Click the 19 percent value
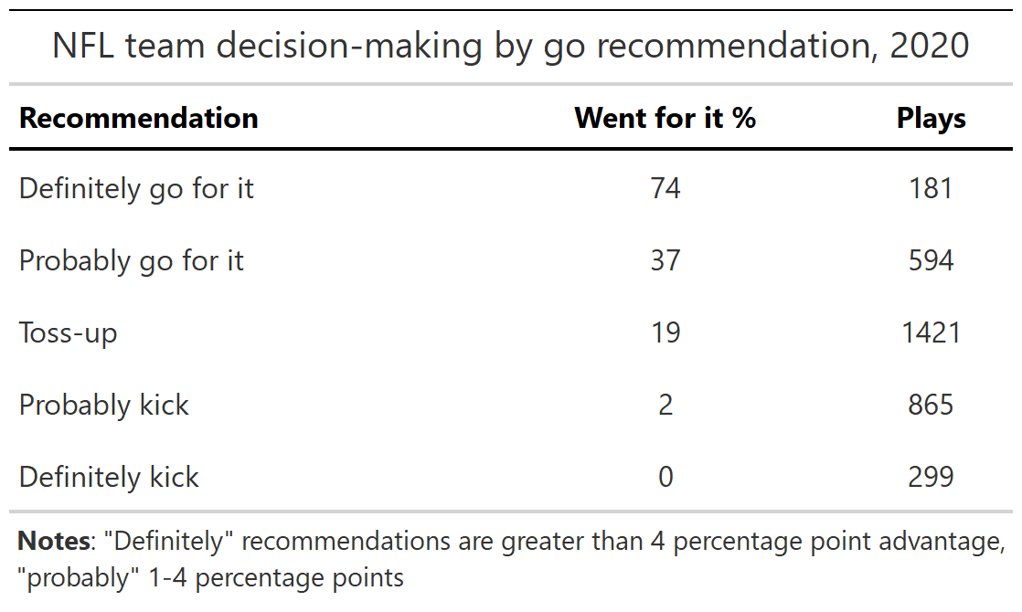The width and height of the screenshot is (1022, 612). [665, 332]
